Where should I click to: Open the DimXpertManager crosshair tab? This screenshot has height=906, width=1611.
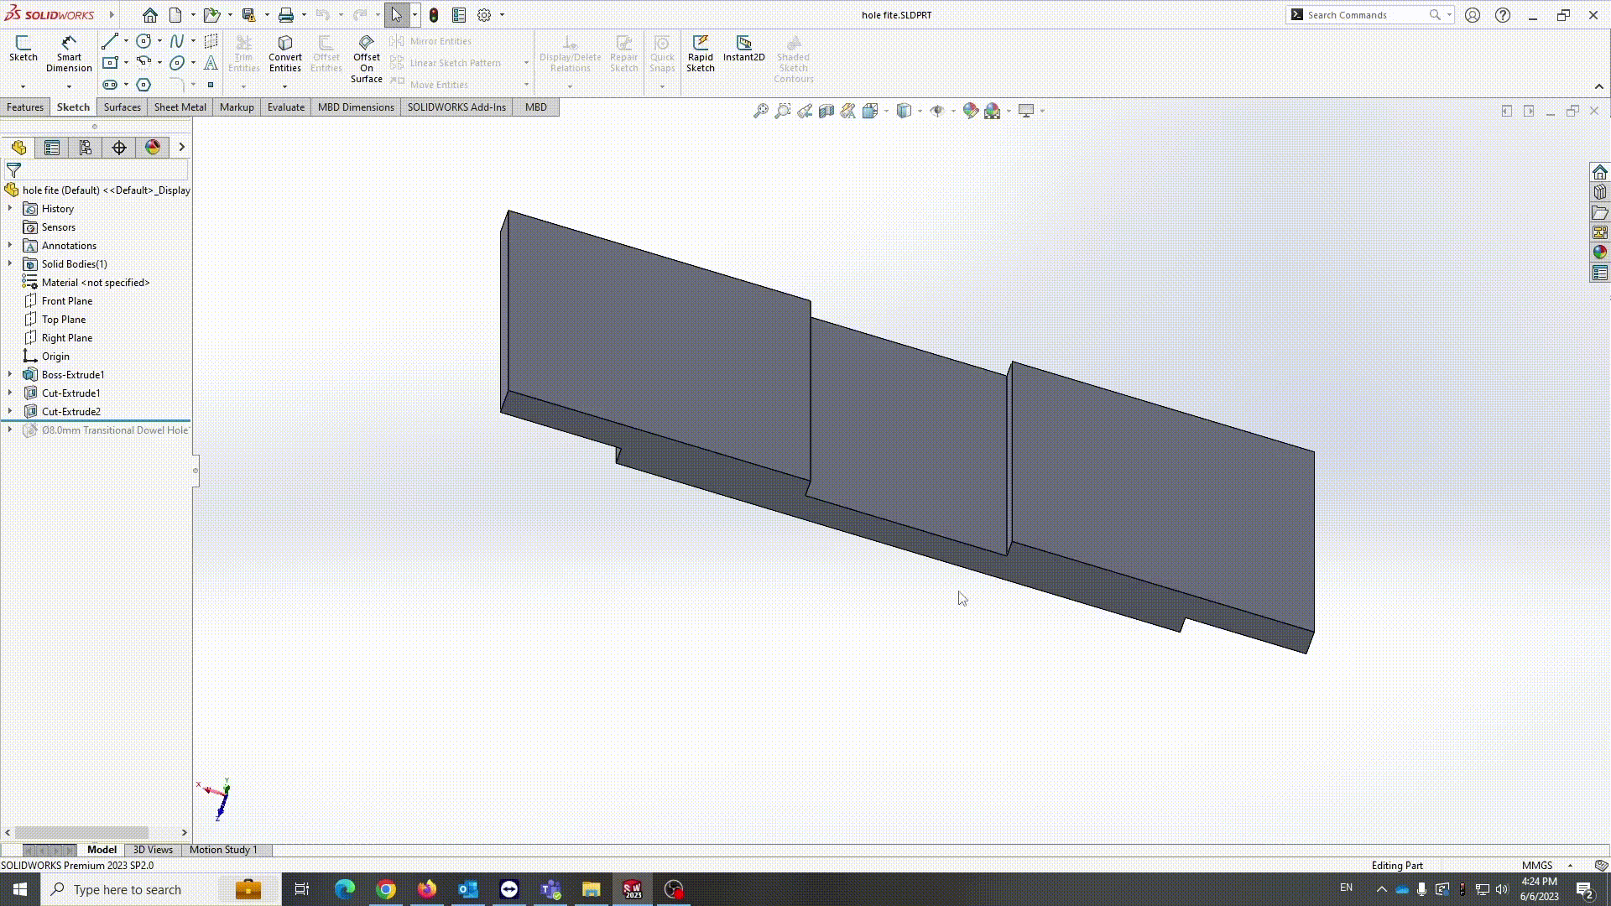[x=119, y=148]
